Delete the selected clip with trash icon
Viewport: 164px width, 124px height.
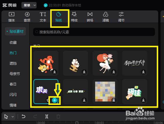[x=58, y=116]
